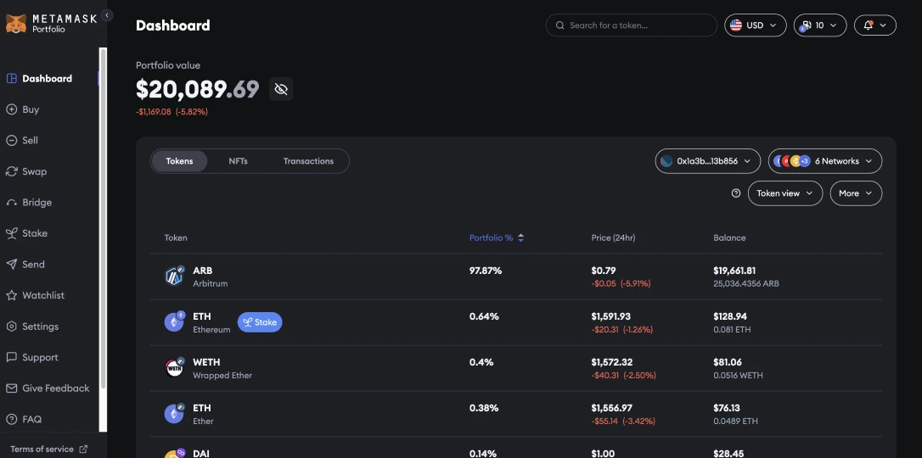Collapse the sidebar with the chevron button

point(106,16)
